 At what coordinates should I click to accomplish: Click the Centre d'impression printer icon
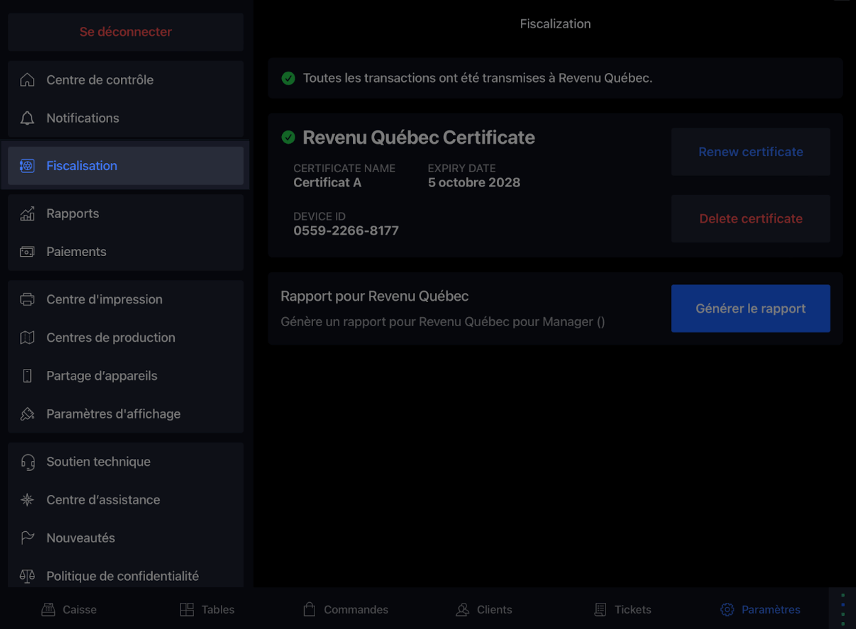[x=27, y=299]
